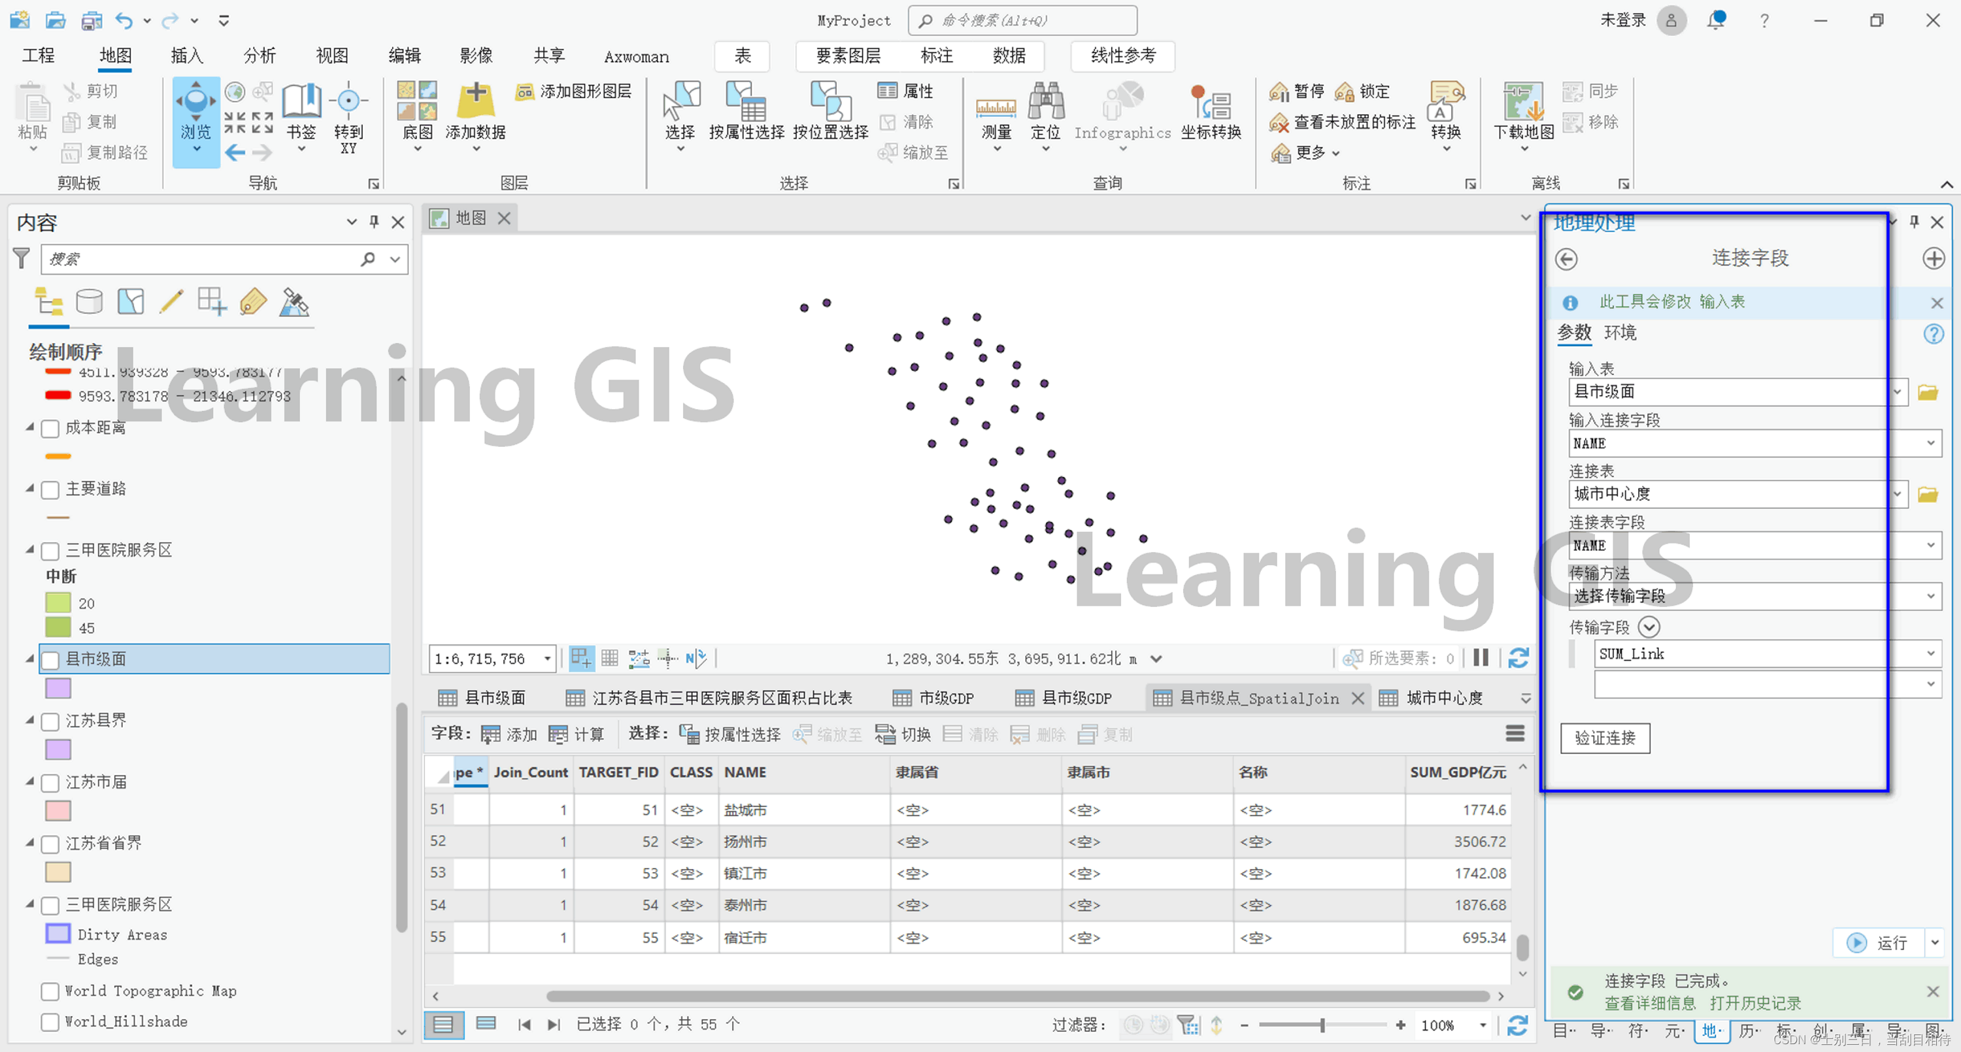Click the 县市级面 purple symbol swatch
This screenshot has width=1961, height=1052.
pyautogui.click(x=59, y=688)
